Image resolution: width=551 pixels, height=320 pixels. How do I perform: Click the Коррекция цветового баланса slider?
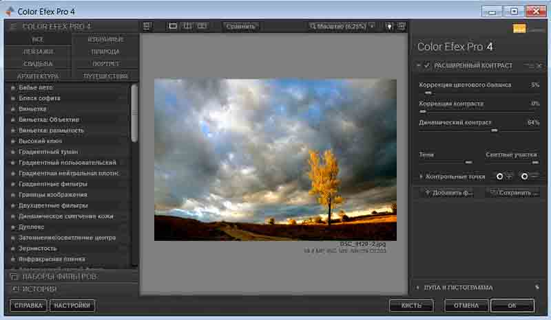pos(479,93)
